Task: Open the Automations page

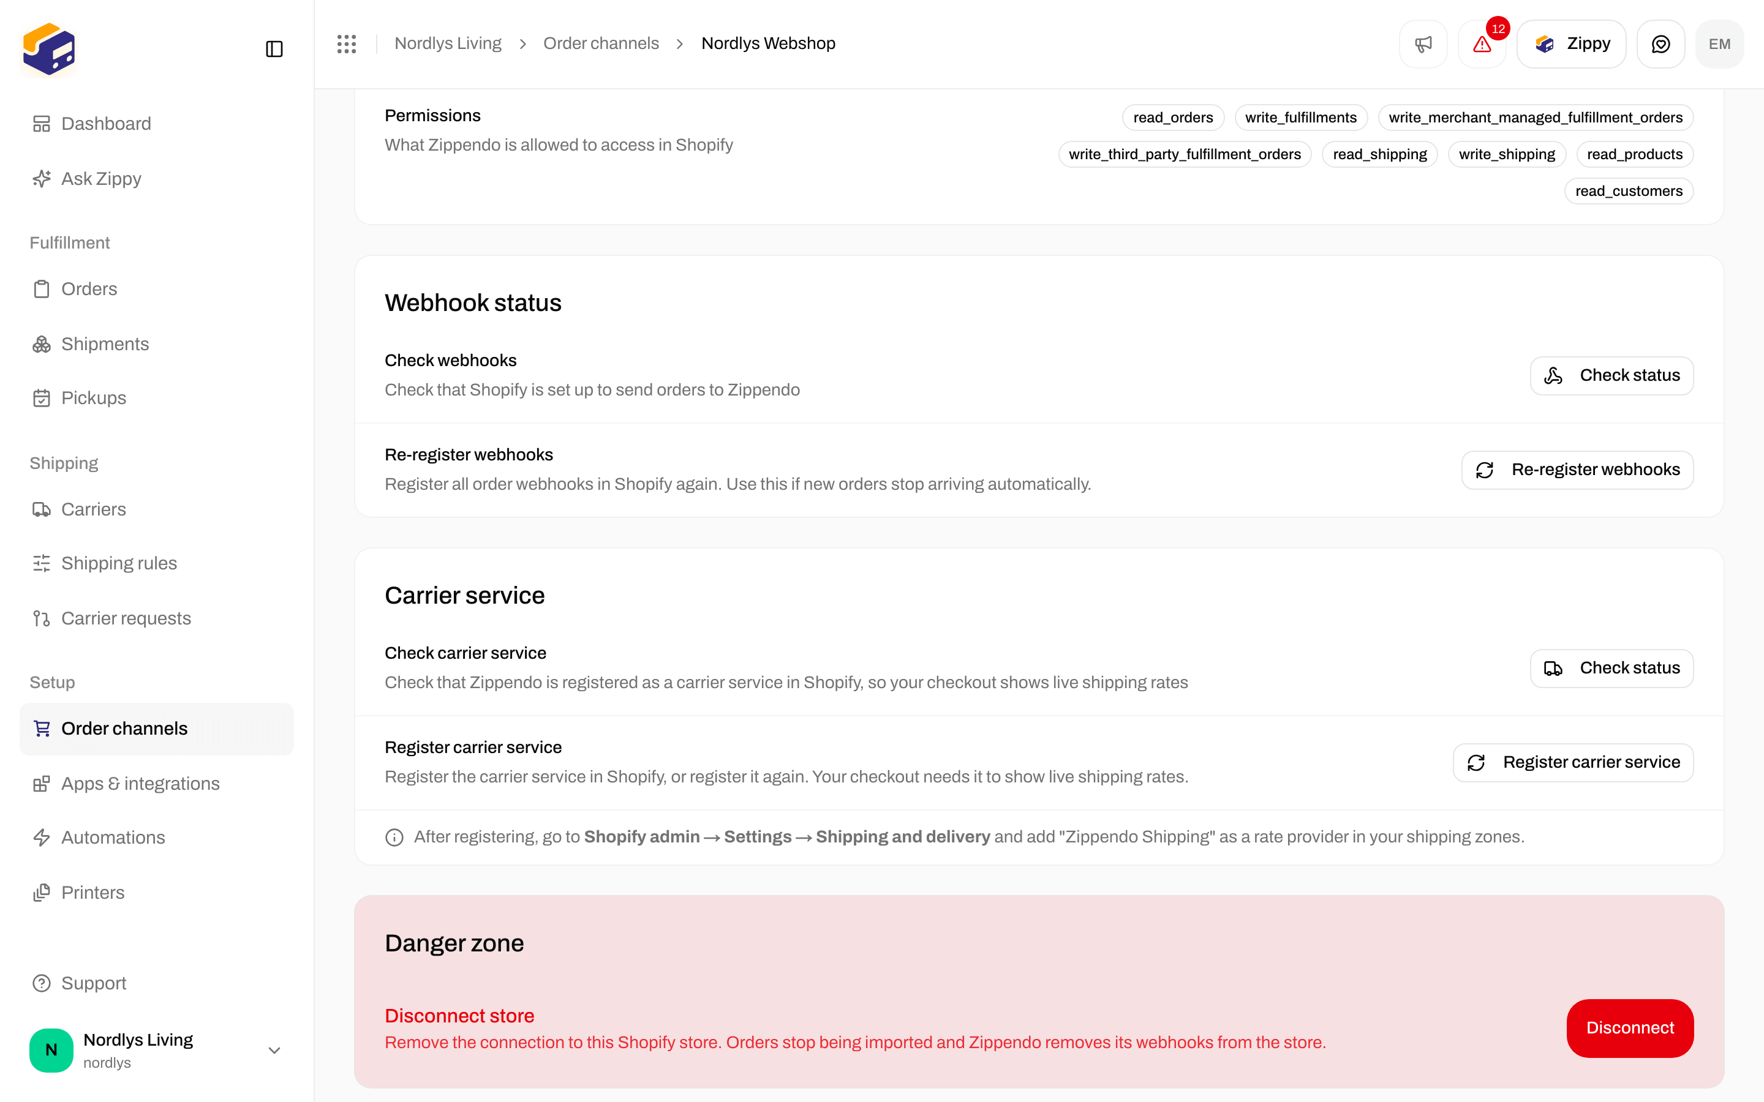Action: 157,838
